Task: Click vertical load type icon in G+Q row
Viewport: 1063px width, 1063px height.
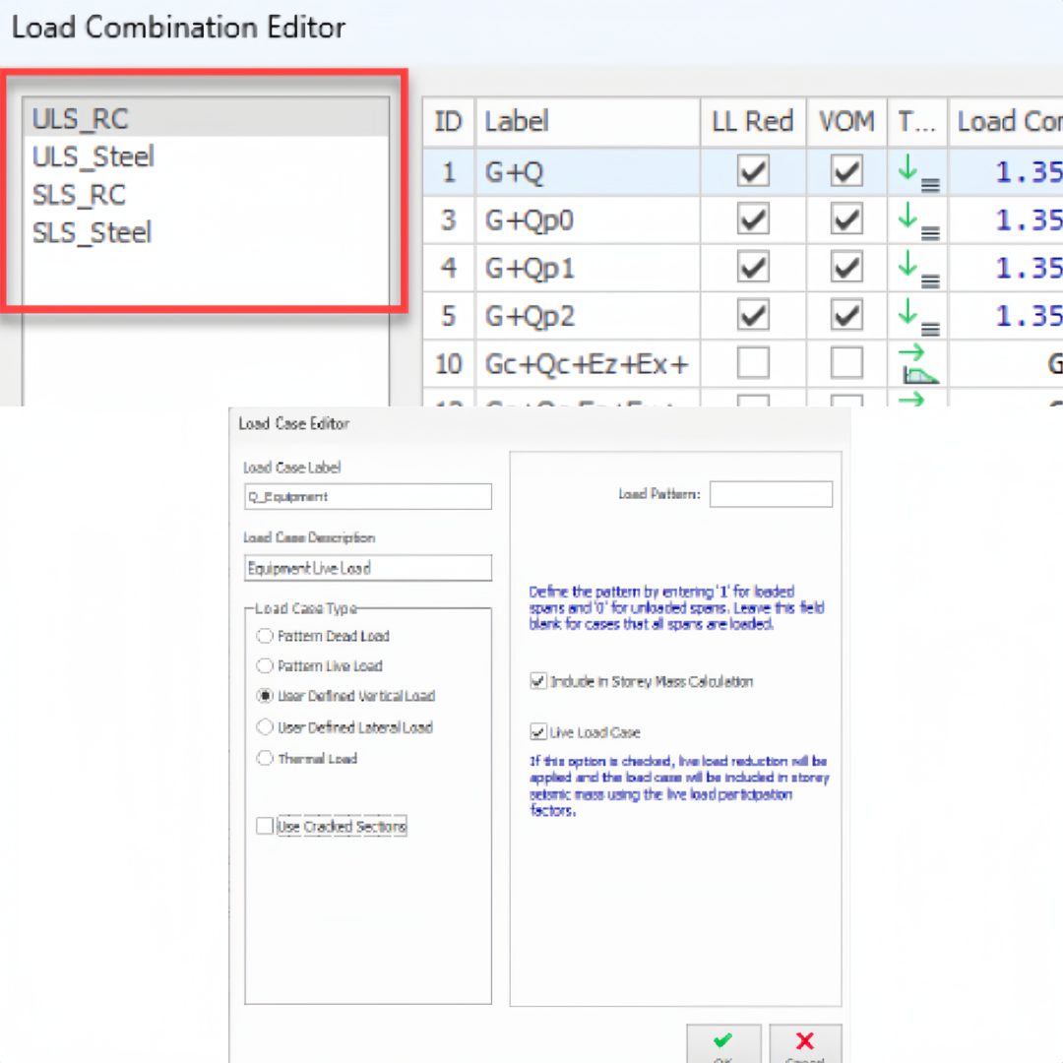Action: [918, 173]
